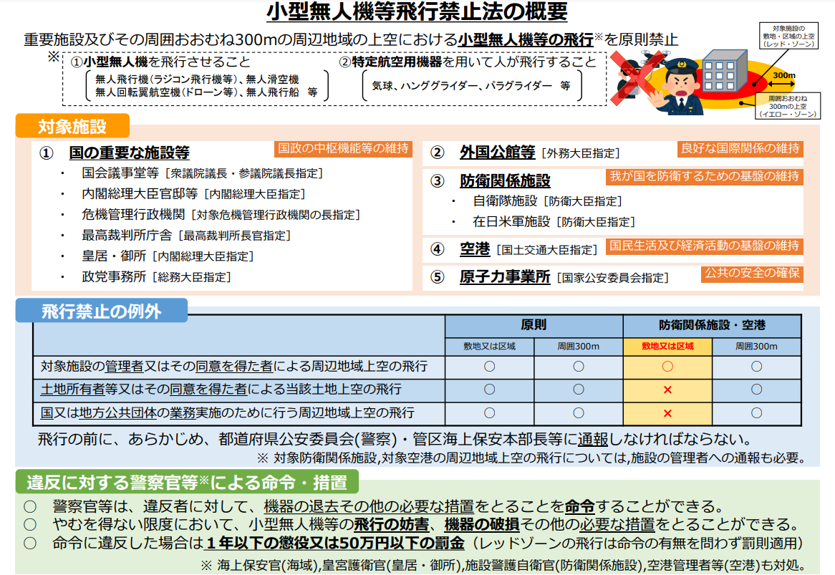Click the red × in the 土地所有者等 row
Viewport: 835px width, 575px height.
667,390
